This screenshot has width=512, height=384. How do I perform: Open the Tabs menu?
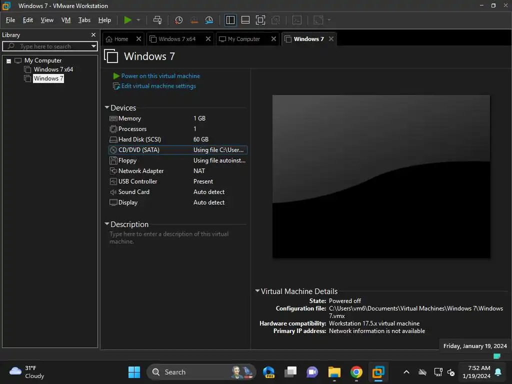pyautogui.click(x=84, y=20)
